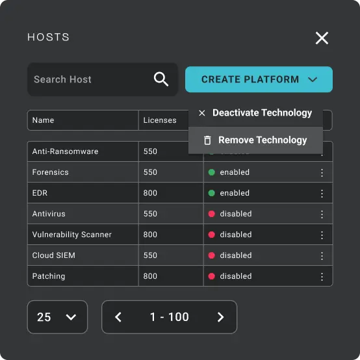Click the disabled status of Patching
The image size is (360, 360).
click(230, 276)
